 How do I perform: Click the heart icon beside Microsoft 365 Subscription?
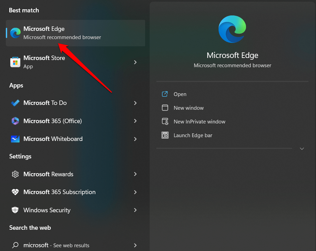coord(15,192)
